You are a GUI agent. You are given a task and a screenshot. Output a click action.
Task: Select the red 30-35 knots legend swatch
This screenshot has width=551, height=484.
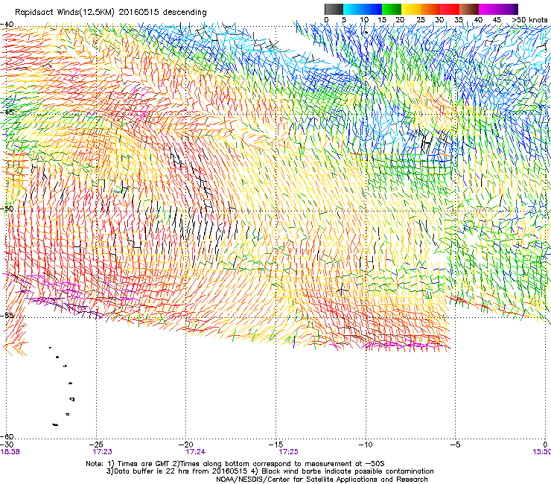click(450, 9)
